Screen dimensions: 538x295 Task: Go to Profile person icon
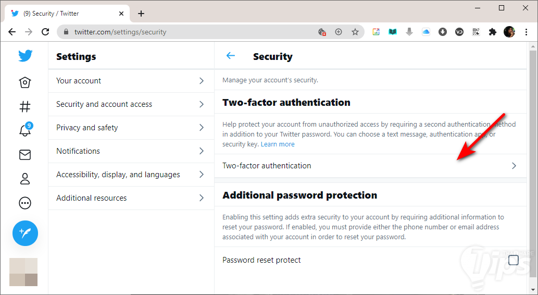pyautogui.click(x=25, y=179)
